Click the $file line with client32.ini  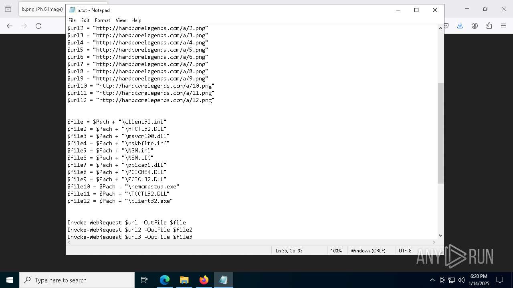coord(117,122)
